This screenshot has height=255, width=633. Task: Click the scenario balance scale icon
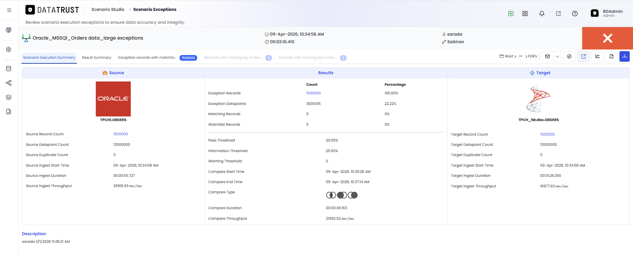26,38
